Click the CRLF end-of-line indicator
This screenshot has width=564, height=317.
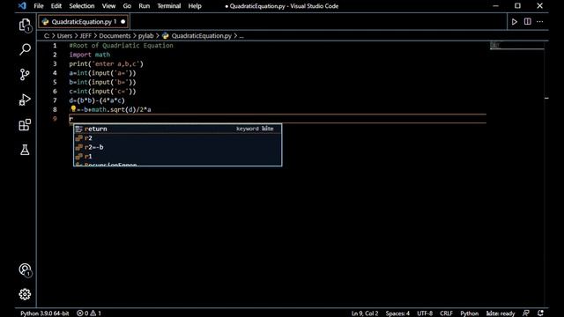[x=446, y=313]
